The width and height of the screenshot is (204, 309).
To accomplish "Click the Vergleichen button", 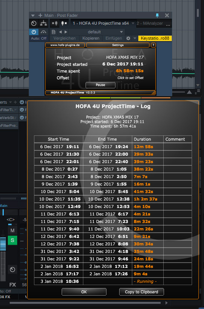I will coord(64,38).
